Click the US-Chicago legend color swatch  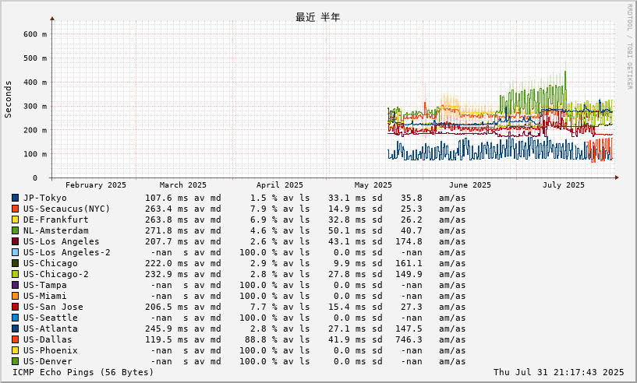click(x=15, y=263)
